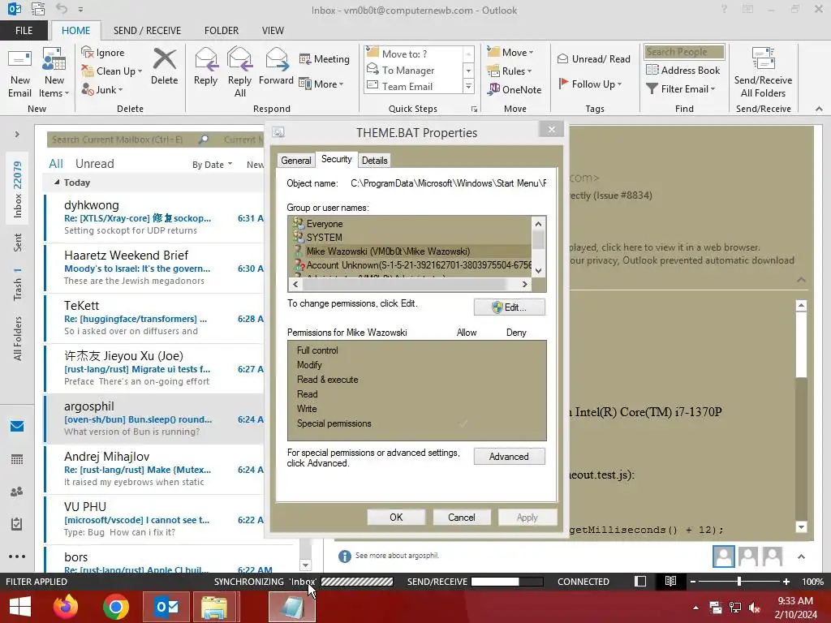831x623 pixels.
Task: Click the Search People input field
Action: click(684, 52)
